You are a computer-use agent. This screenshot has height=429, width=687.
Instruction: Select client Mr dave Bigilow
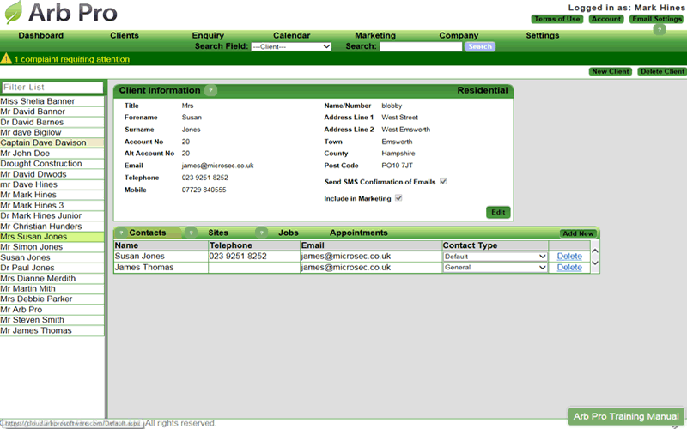[52, 132]
